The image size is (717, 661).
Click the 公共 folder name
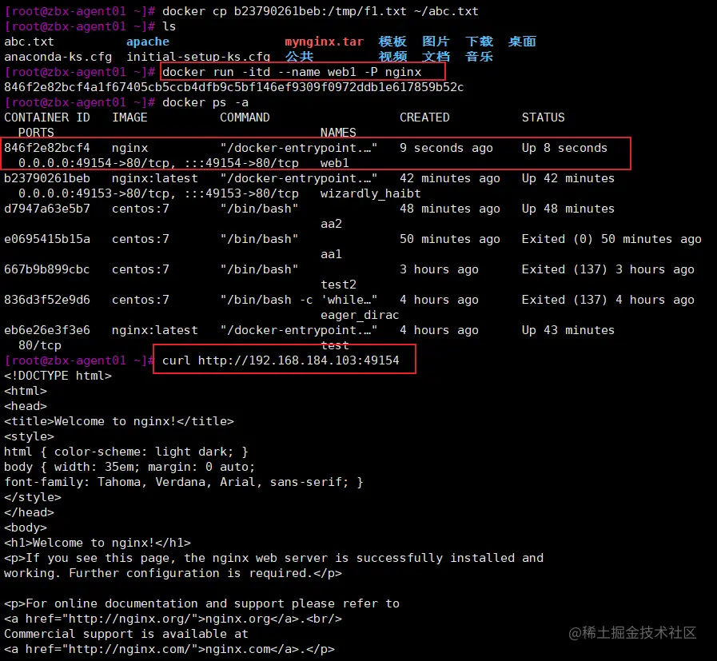click(x=299, y=57)
